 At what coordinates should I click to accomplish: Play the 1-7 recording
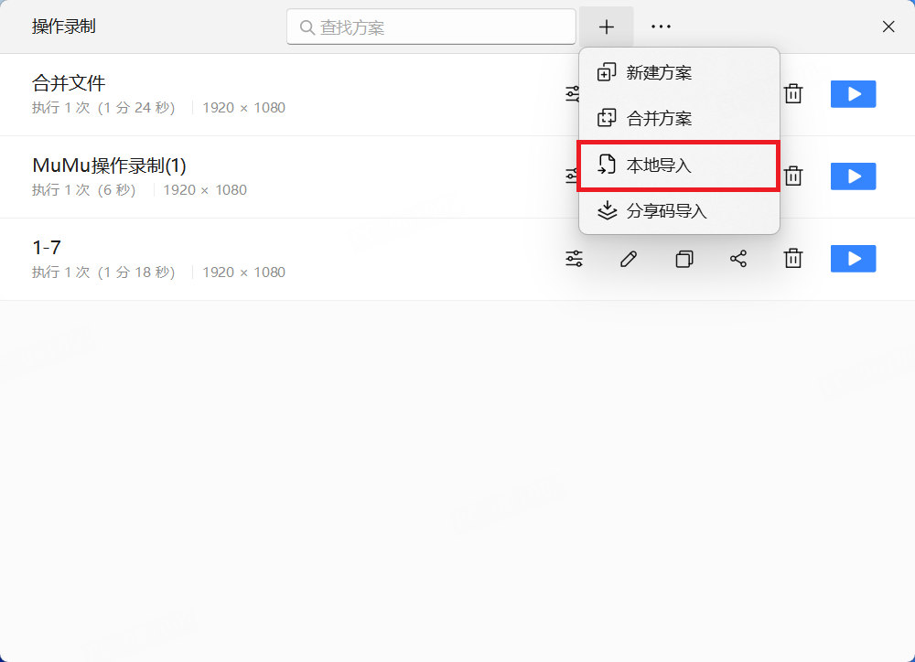853,259
